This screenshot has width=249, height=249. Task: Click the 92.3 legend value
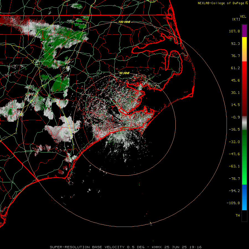(x=235, y=43)
